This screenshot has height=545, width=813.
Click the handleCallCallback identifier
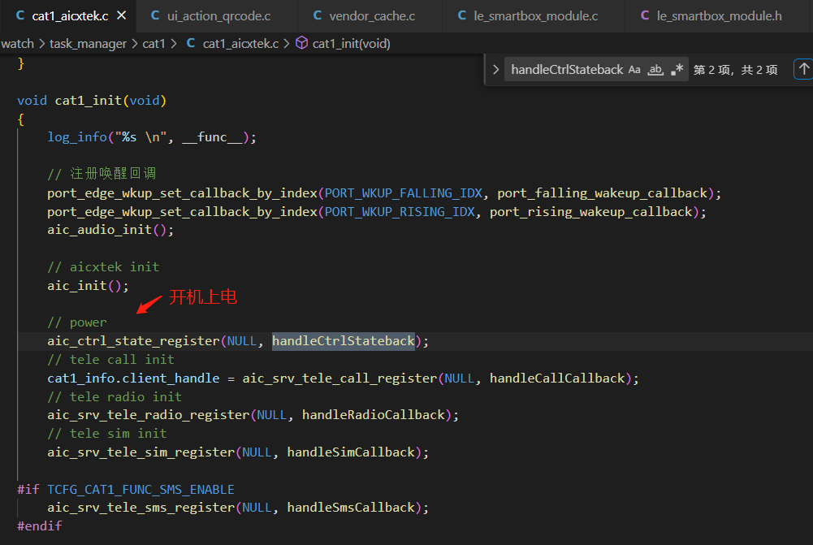click(x=557, y=378)
